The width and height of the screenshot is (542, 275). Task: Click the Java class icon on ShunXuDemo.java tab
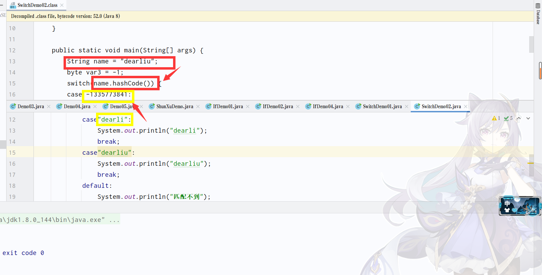tap(152, 106)
